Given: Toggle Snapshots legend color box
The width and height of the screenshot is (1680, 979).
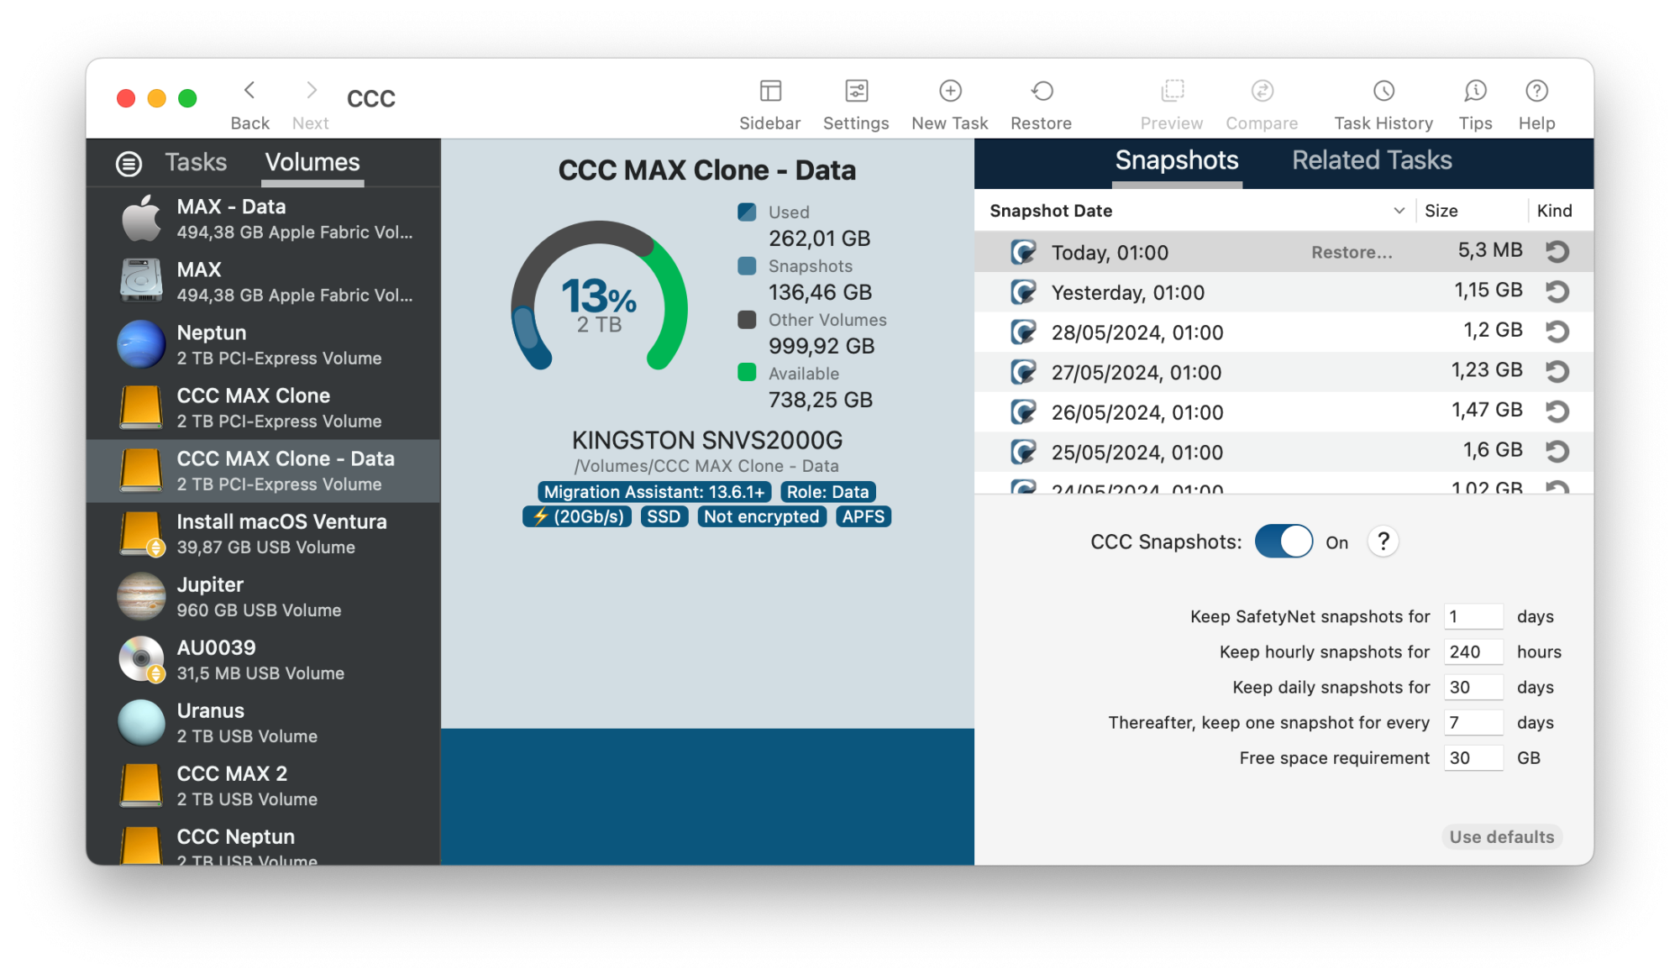Looking at the screenshot, I should pos(746,266).
